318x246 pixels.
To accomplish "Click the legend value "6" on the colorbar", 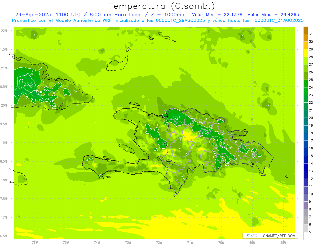I will click(310, 225).
